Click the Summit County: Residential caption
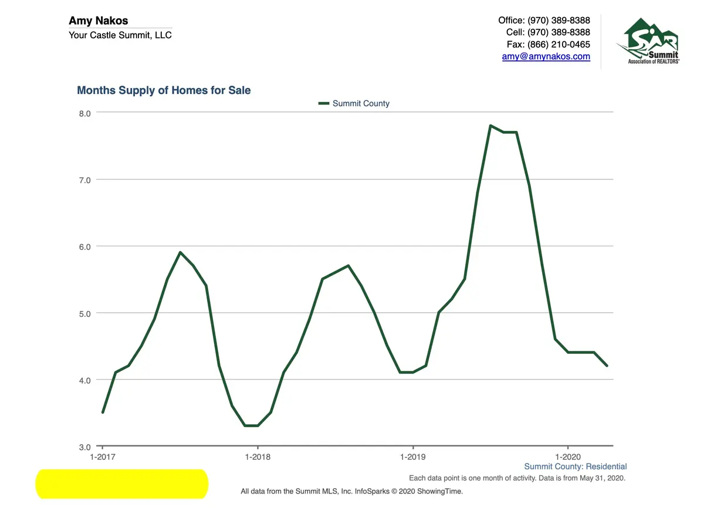 [x=576, y=467]
